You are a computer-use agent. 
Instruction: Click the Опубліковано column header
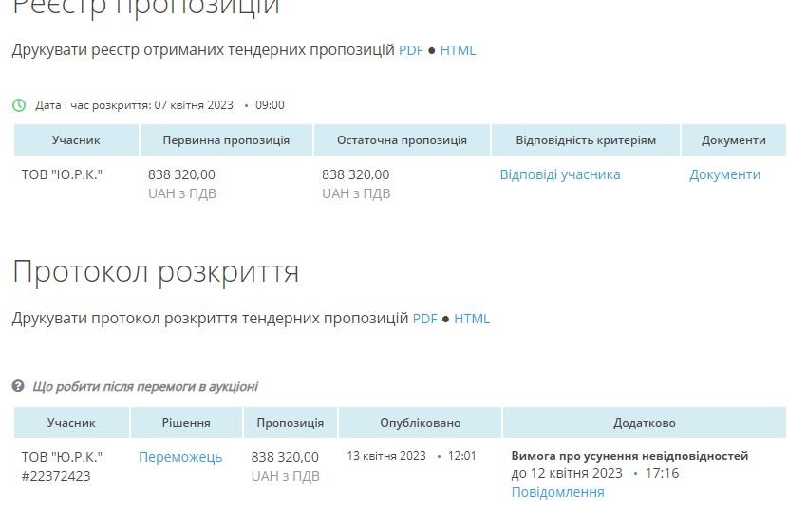(x=420, y=423)
